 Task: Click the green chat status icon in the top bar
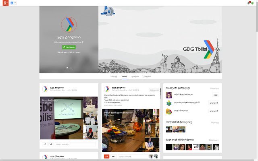pyautogui.click(x=252, y=3)
